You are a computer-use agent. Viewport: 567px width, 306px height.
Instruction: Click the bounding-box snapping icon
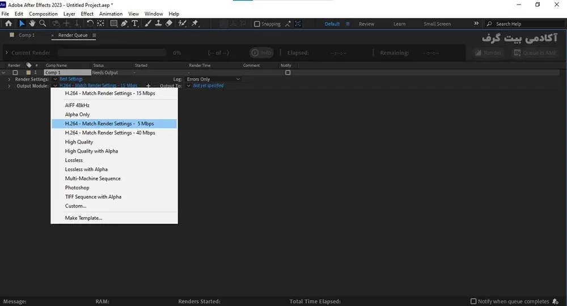298,24
